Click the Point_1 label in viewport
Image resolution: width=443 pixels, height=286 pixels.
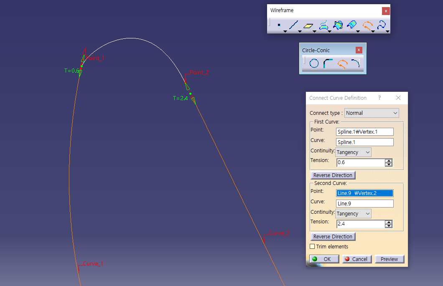click(95, 58)
